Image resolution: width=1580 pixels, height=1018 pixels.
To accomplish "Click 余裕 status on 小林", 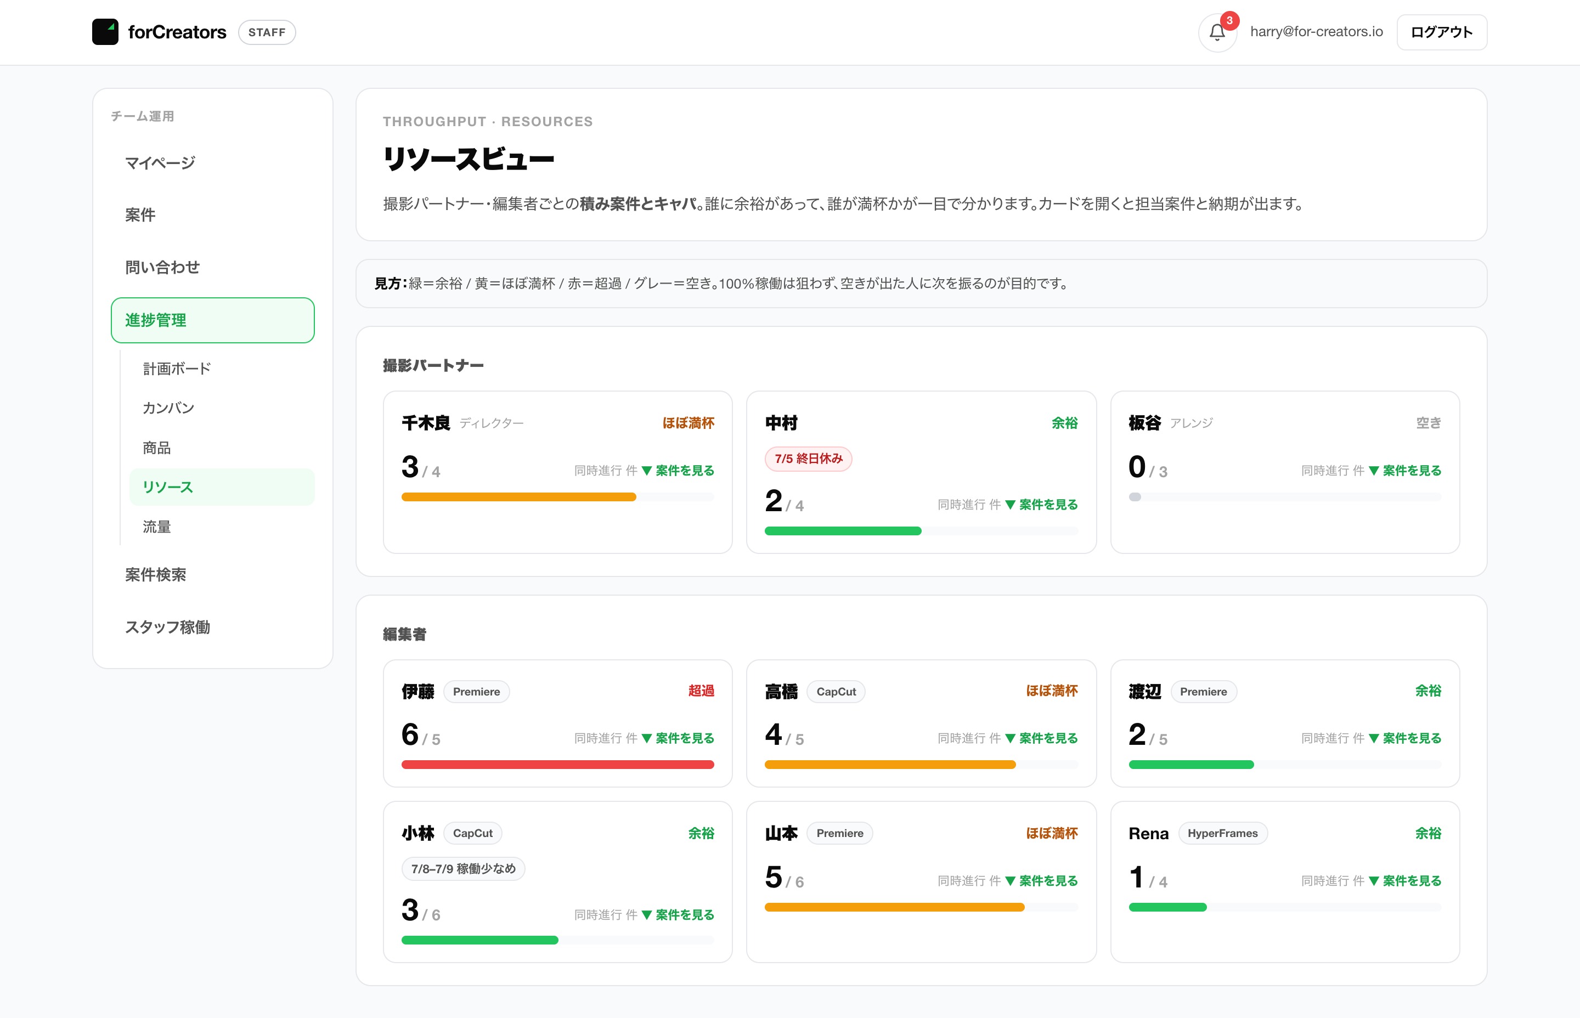I will pyautogui.click(x=701, y=834).
